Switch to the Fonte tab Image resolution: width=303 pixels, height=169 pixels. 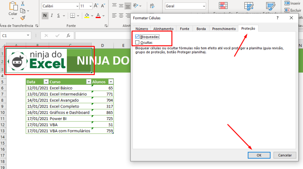pyautogui.click(x=185, y=29)
